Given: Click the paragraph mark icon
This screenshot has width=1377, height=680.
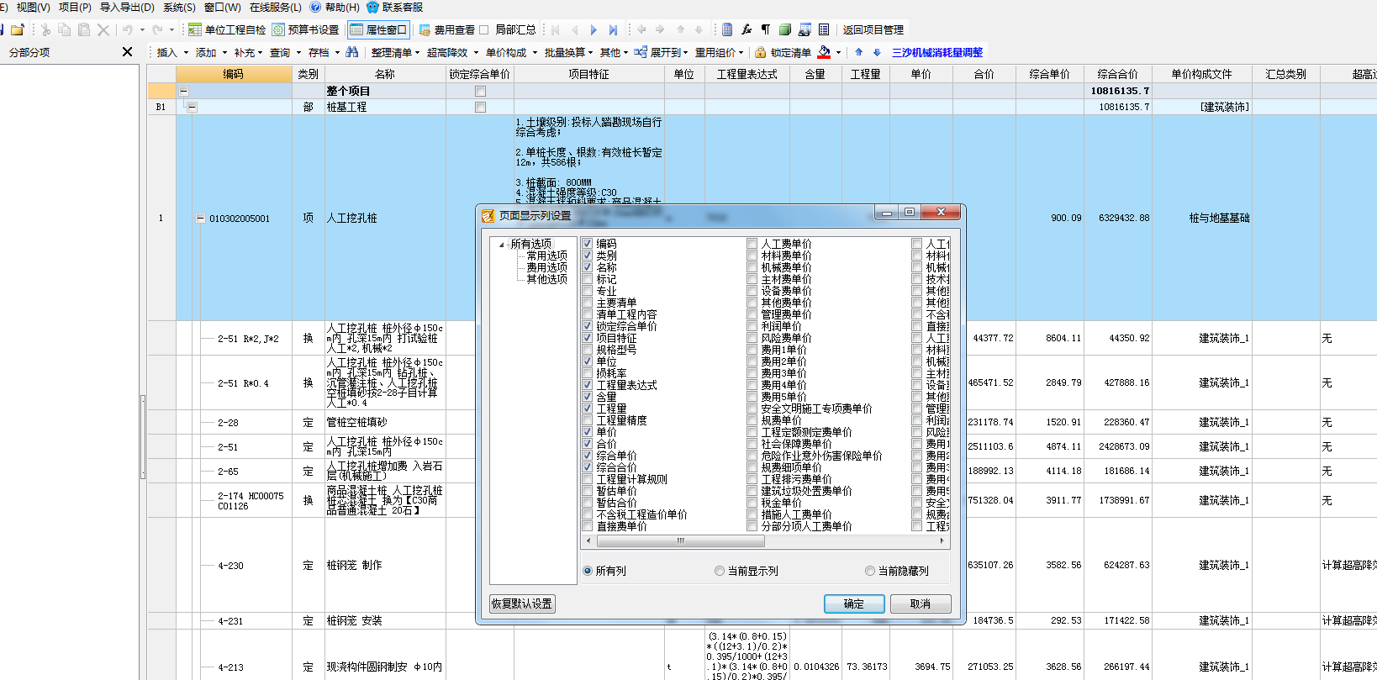Looking at the screenshot, I should click(766, 29).
